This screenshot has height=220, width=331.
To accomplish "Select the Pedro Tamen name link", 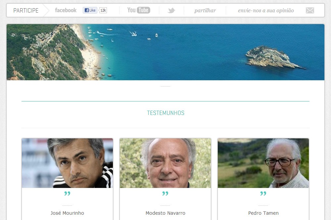I will pos(263,213).
